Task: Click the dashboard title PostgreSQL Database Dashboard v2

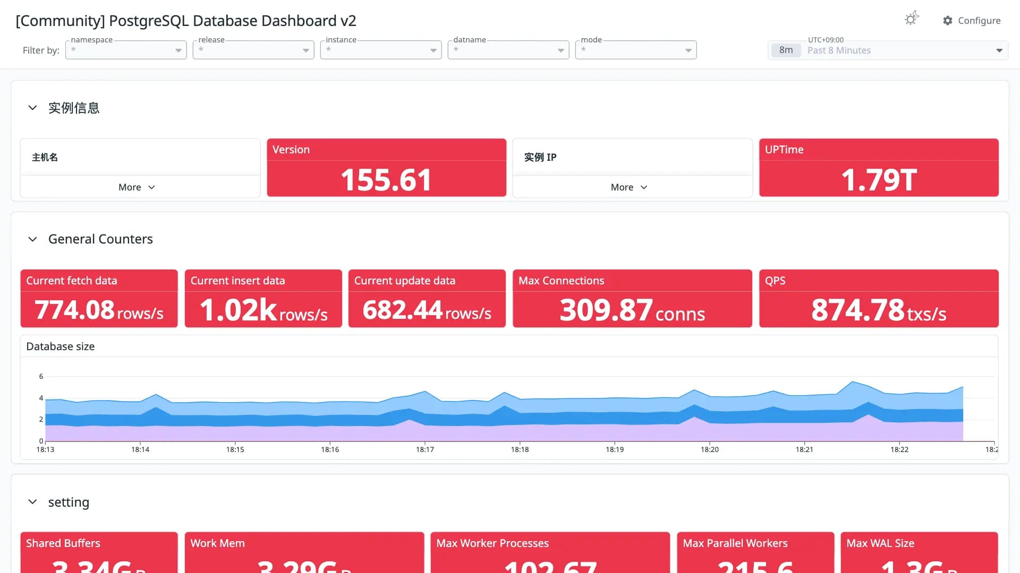Action: point(186,21)
